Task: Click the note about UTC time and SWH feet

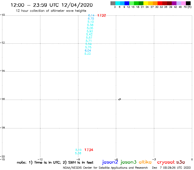Action: [55, 162]
